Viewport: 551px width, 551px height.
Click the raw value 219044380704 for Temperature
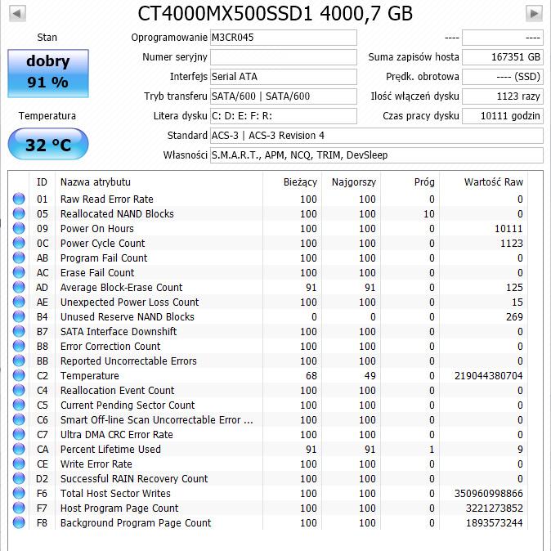[x=489, y=376]
